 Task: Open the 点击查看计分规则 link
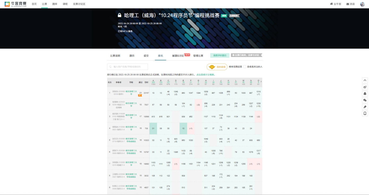pyautogui.click(x=206, y=75)
